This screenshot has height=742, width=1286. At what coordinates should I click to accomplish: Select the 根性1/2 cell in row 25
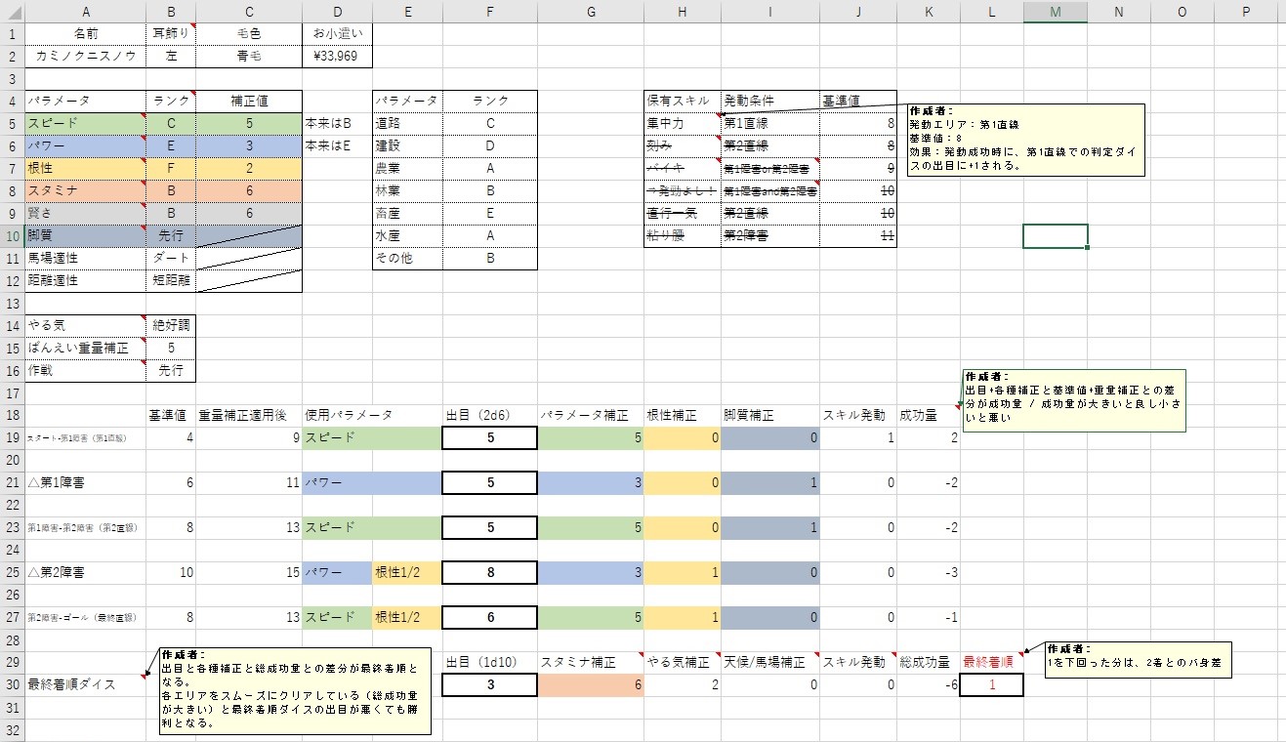coord(407,573)
